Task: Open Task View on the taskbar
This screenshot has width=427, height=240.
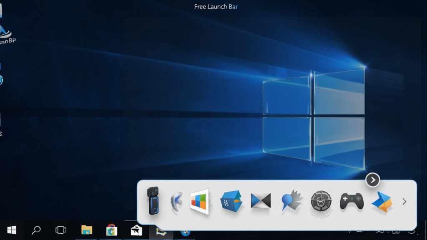Action: 61,230
